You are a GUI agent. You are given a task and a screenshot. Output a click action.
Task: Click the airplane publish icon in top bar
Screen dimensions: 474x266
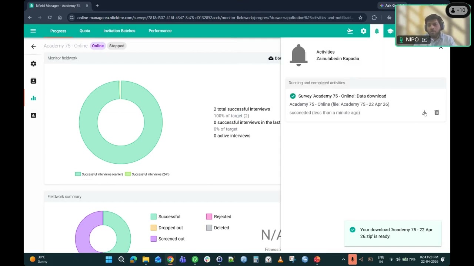click(x=350, y=31)
